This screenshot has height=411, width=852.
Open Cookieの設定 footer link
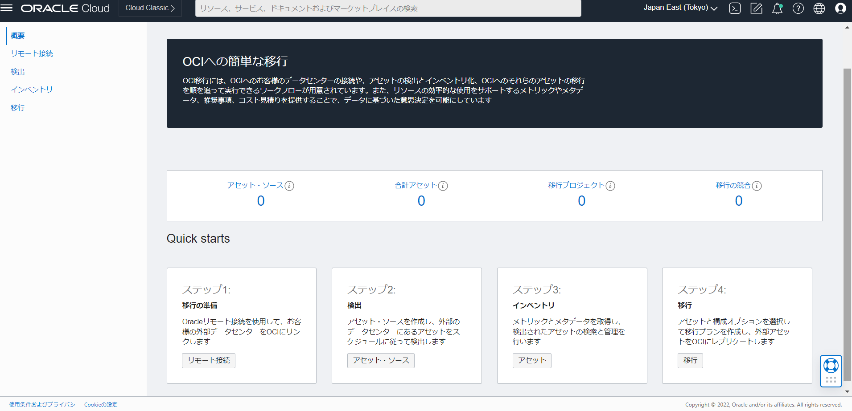point(101,405)
